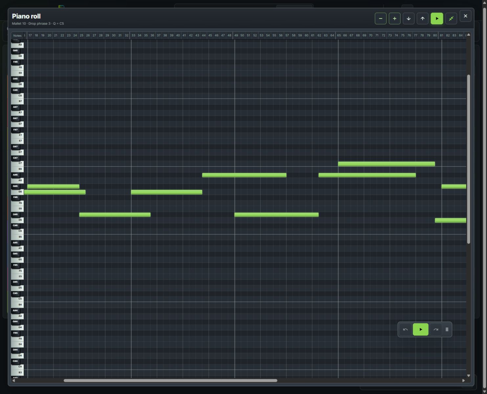Undo using the floating toolbar arrow
487x394 pixels.
click(x=405, y=329)
